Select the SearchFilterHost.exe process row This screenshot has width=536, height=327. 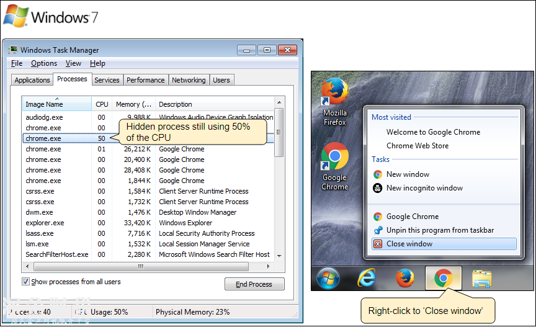pyautogui.click(x=148, y=254)
